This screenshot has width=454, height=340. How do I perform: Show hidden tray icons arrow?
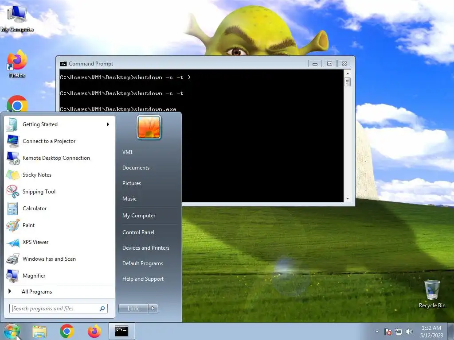(377, 332)
